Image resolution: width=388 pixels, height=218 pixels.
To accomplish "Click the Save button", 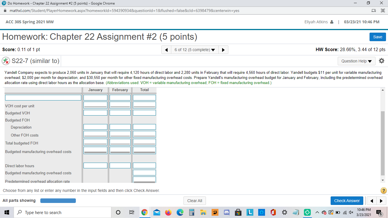I will 377,37.
